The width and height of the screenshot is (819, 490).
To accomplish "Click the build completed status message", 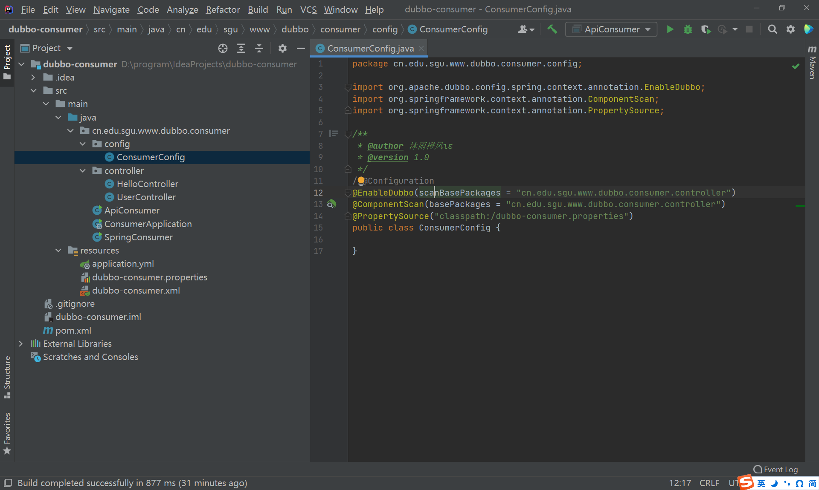I will tap(132, 483).
